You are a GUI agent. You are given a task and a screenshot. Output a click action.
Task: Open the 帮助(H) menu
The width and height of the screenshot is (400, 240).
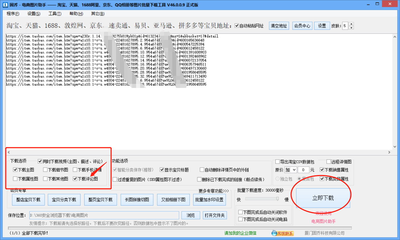coord(76,14)
